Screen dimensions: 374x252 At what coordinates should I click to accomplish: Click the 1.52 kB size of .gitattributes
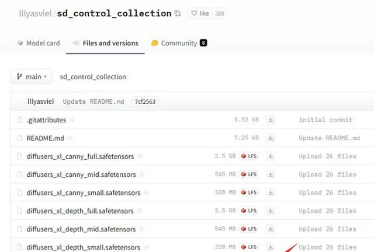(247, 120)
